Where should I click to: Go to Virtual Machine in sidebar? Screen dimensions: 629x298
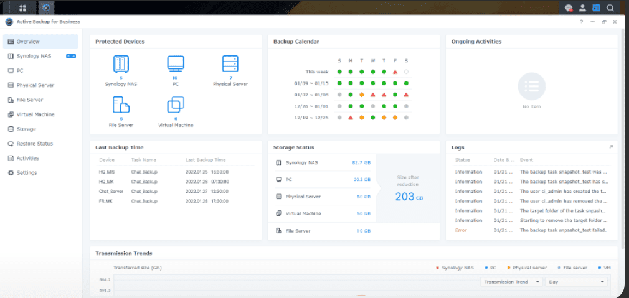40,114
